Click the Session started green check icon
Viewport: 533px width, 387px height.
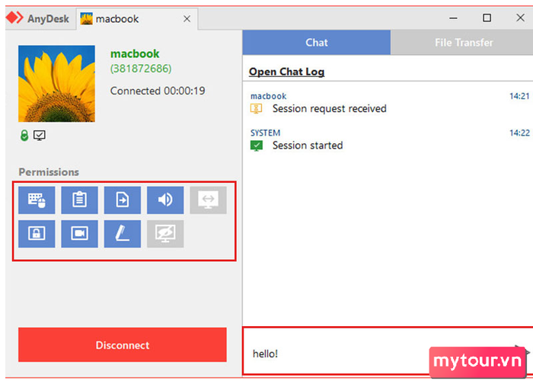tap(257, 146)
